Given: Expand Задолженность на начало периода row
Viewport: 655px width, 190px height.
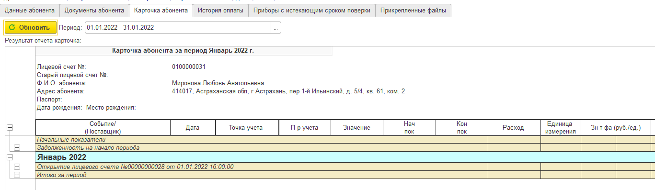Looking at the screenshot, I should tap(17, 148).
